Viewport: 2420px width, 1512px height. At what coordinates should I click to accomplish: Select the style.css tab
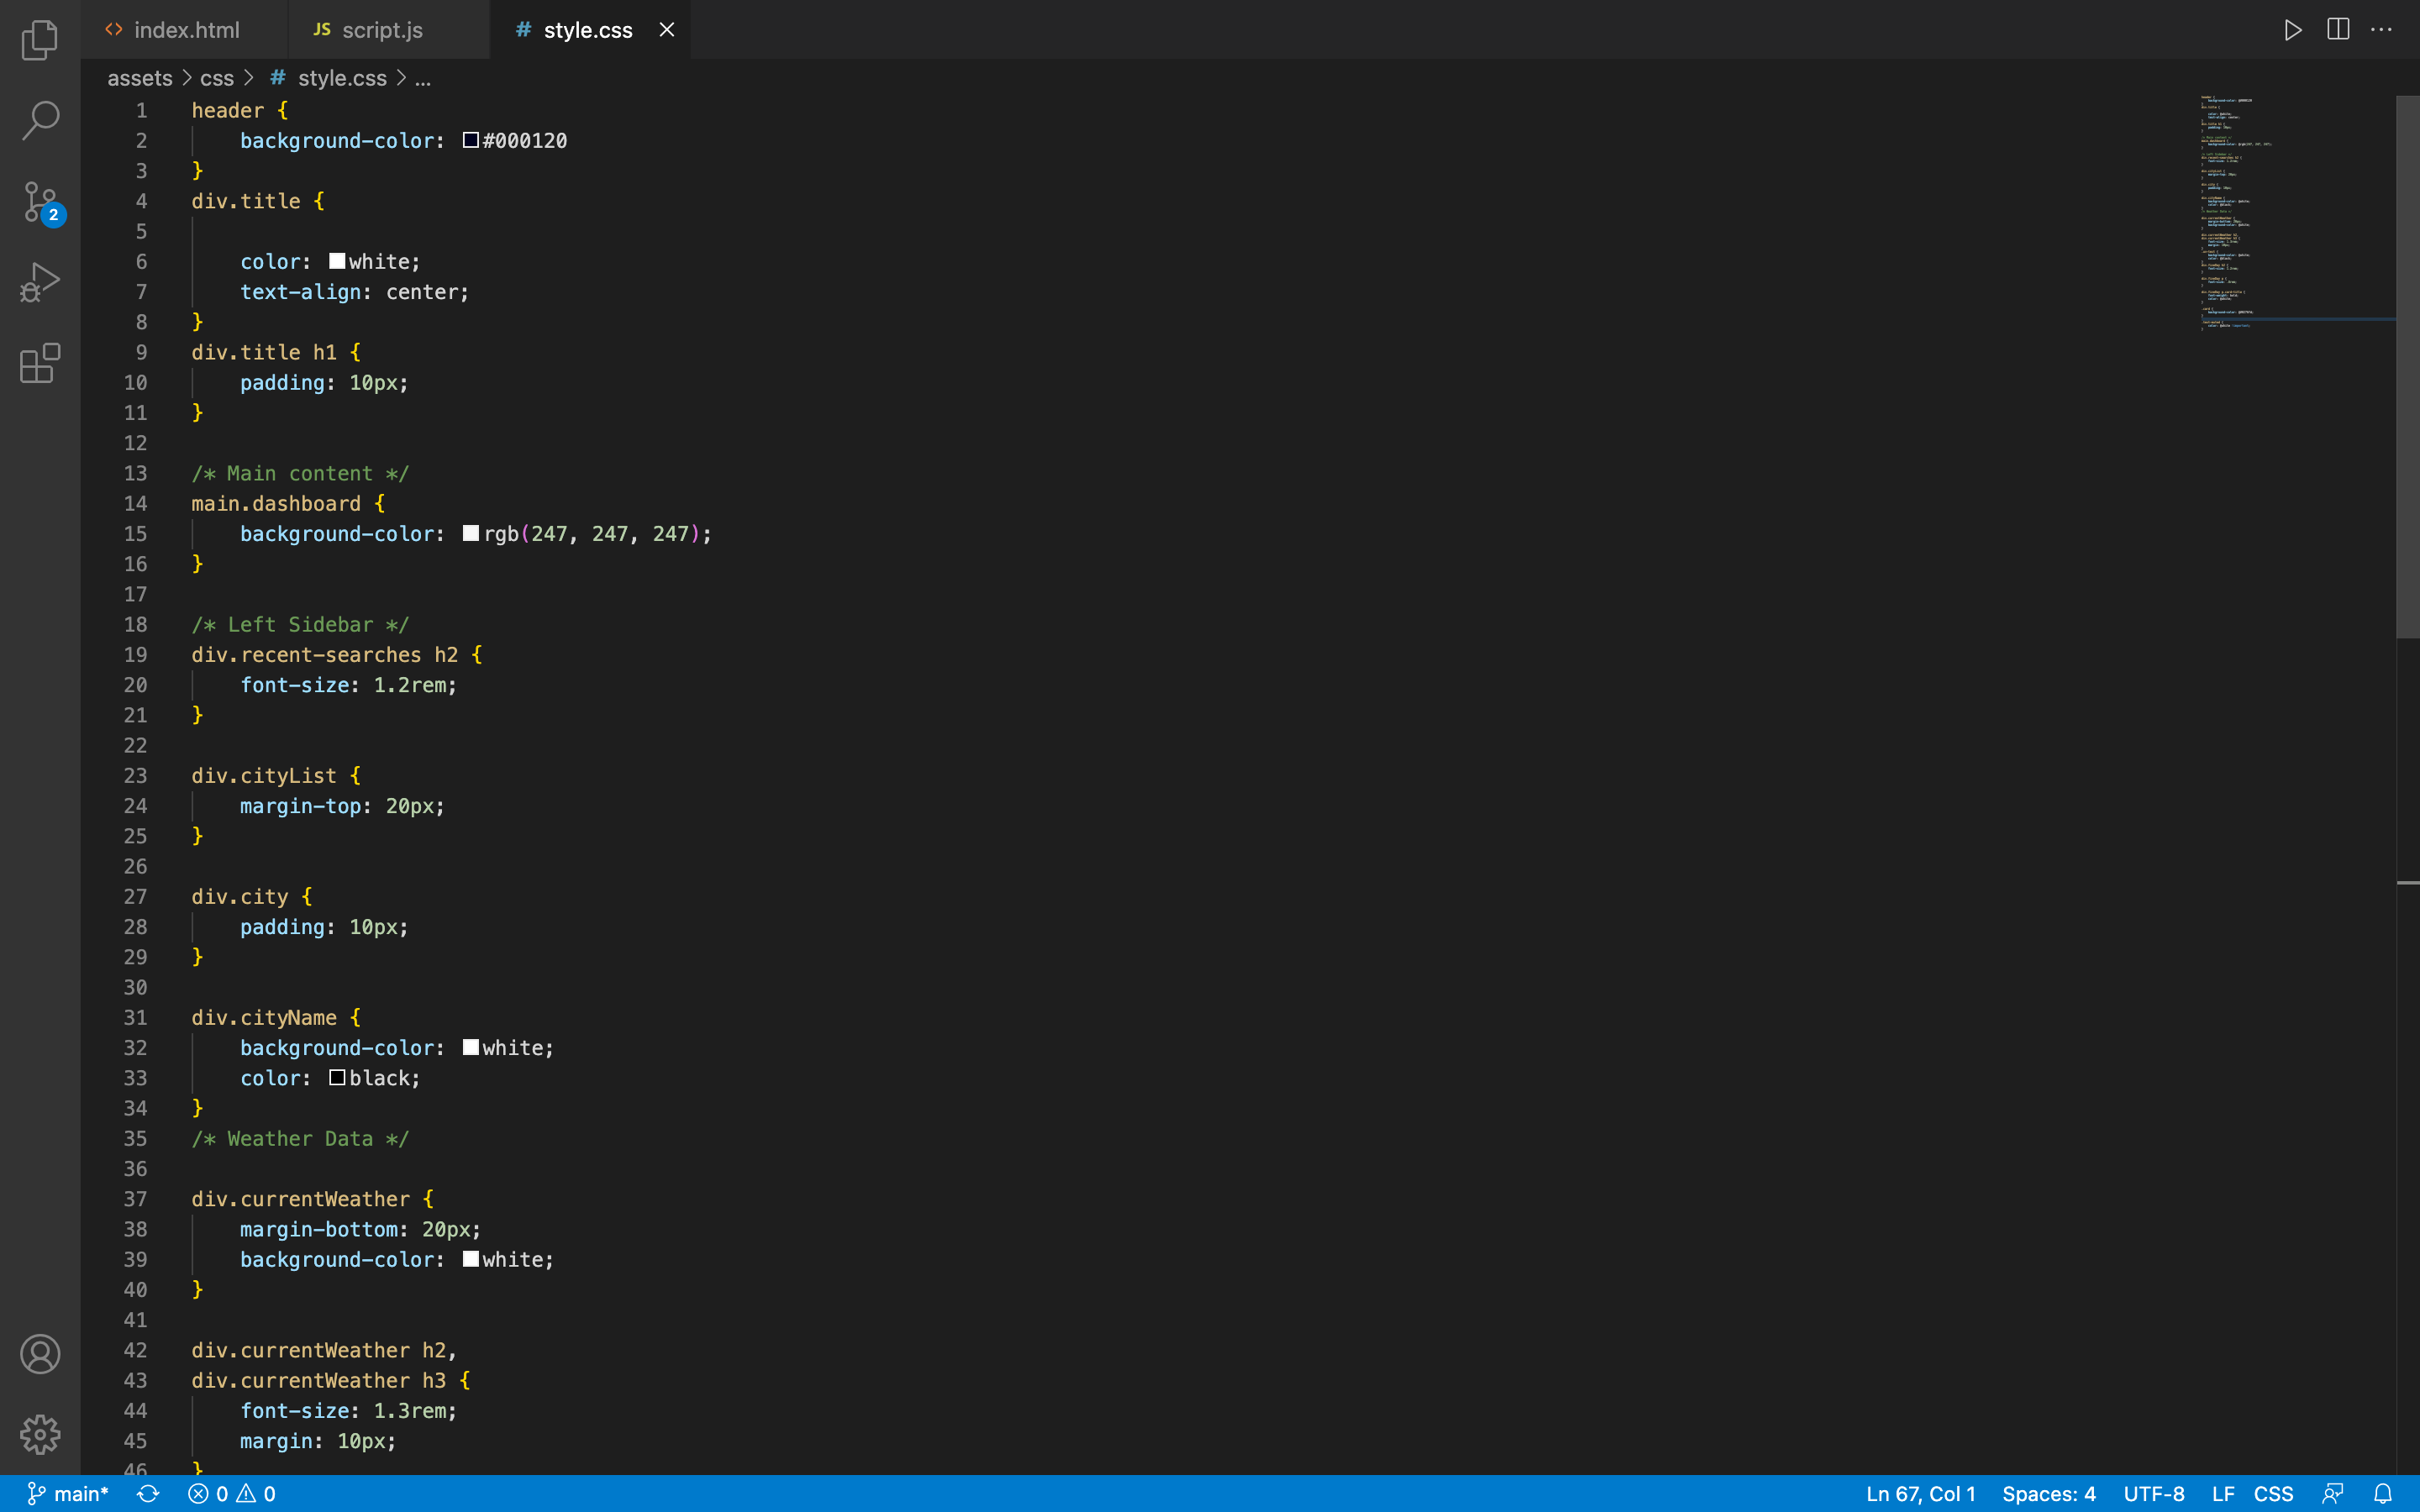point(588,30)
